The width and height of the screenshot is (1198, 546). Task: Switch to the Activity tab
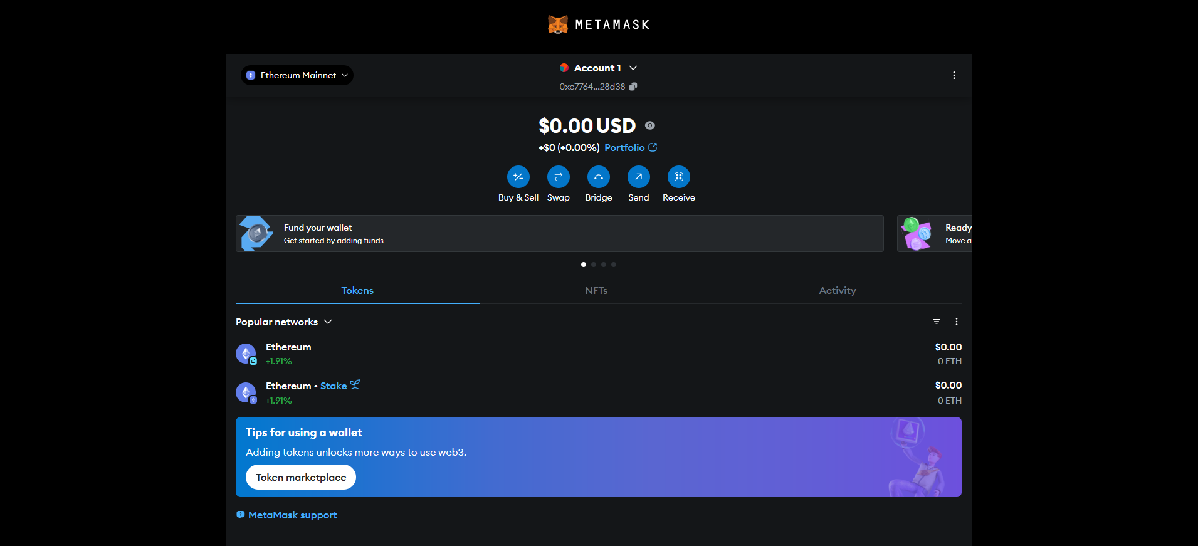click(838, 291)
